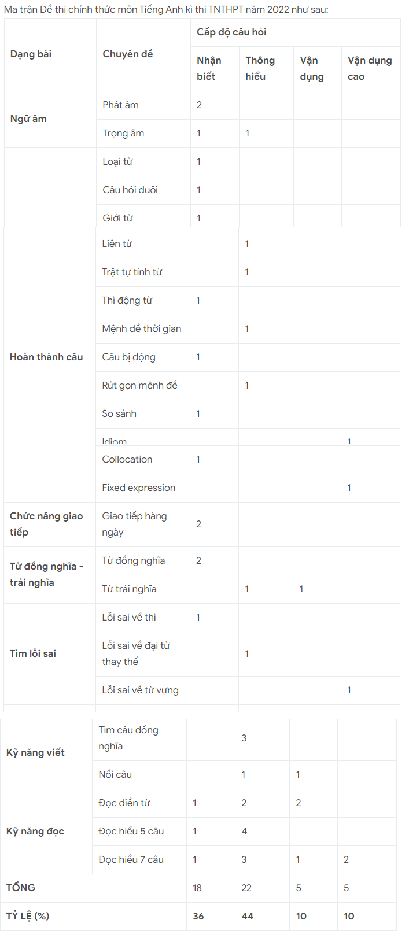Image resolution: width=420 pixels, height=938 pixels.
Task: Select the 'Nhận biết' column header
Action: click(x=209, y=68)
